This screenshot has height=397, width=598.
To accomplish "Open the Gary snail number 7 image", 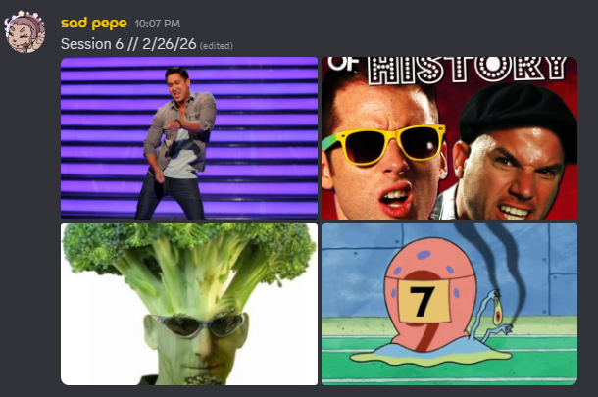I will (x=449, y=304).
